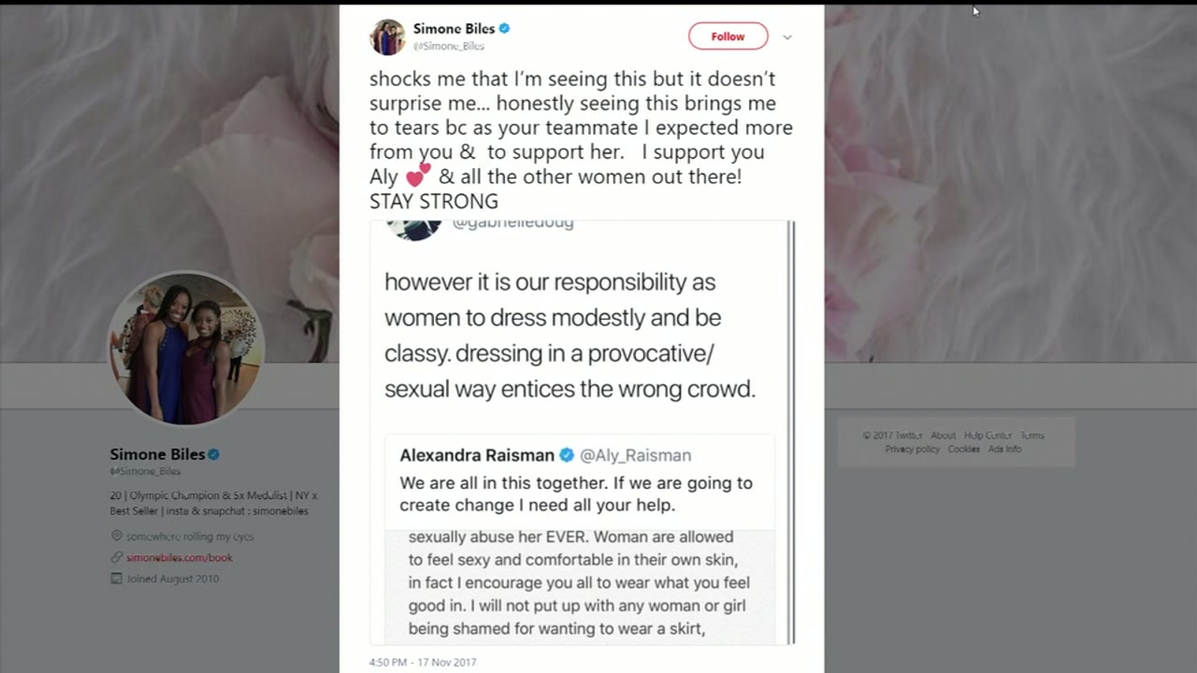Click the location pin icon in the profile sidebar
1197x673 pixels.
(x=117, y=536)
